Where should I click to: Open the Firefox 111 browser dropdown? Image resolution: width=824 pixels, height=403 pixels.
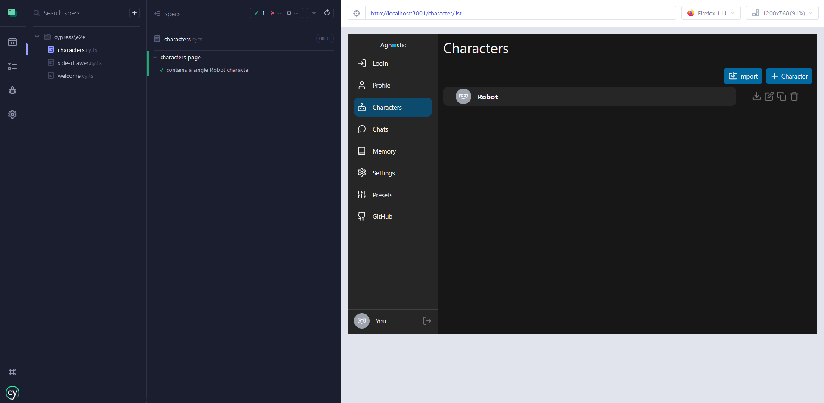coord(711,13)
